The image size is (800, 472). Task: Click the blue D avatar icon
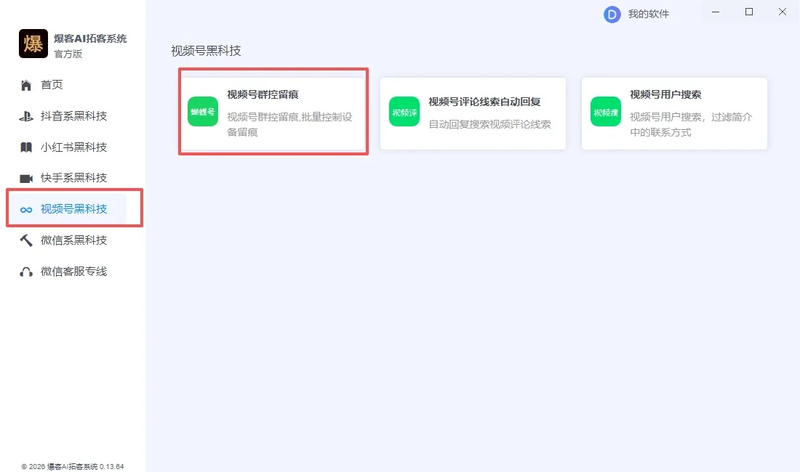[612, 15]
